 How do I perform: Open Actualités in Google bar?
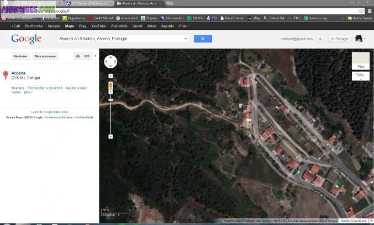coord(119,26)
